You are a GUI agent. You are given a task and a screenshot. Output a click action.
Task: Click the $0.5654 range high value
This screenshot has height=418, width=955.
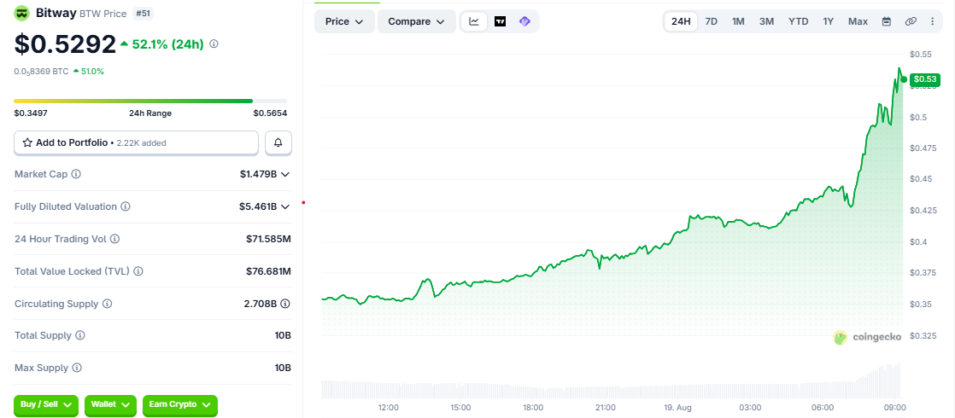tap(270, 113)
